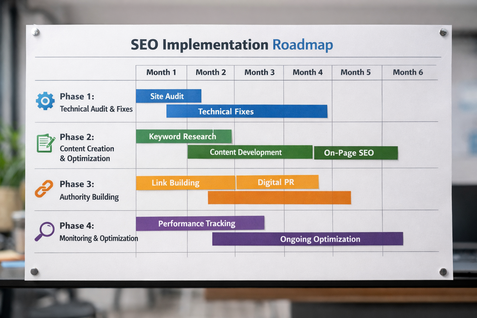Select the Month 6 column header
Screen dimensions: 477x318
click(408, 72)
